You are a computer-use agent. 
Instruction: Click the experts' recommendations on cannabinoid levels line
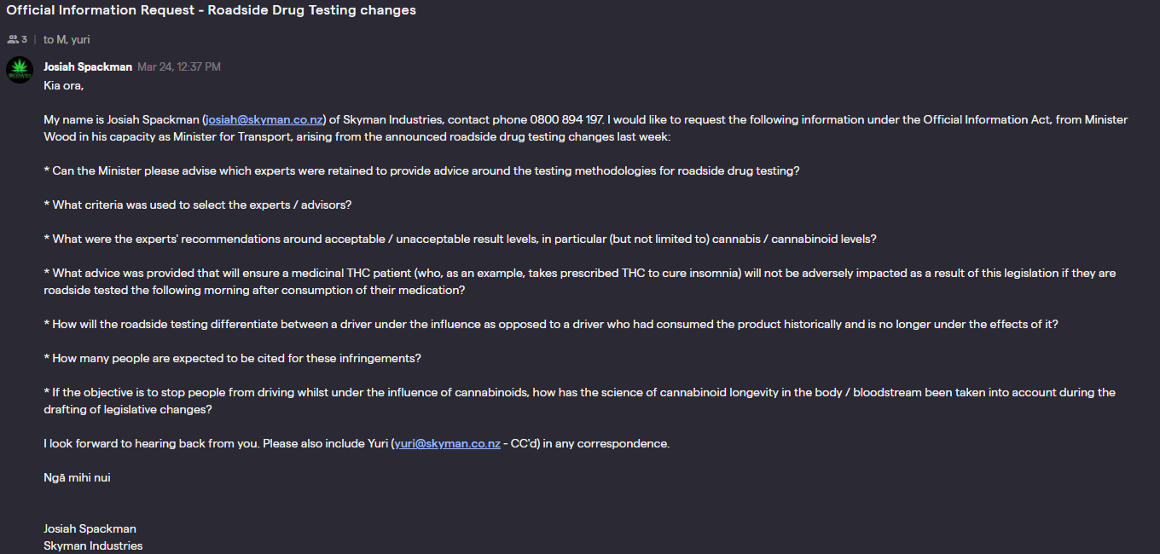coord(460,239)
